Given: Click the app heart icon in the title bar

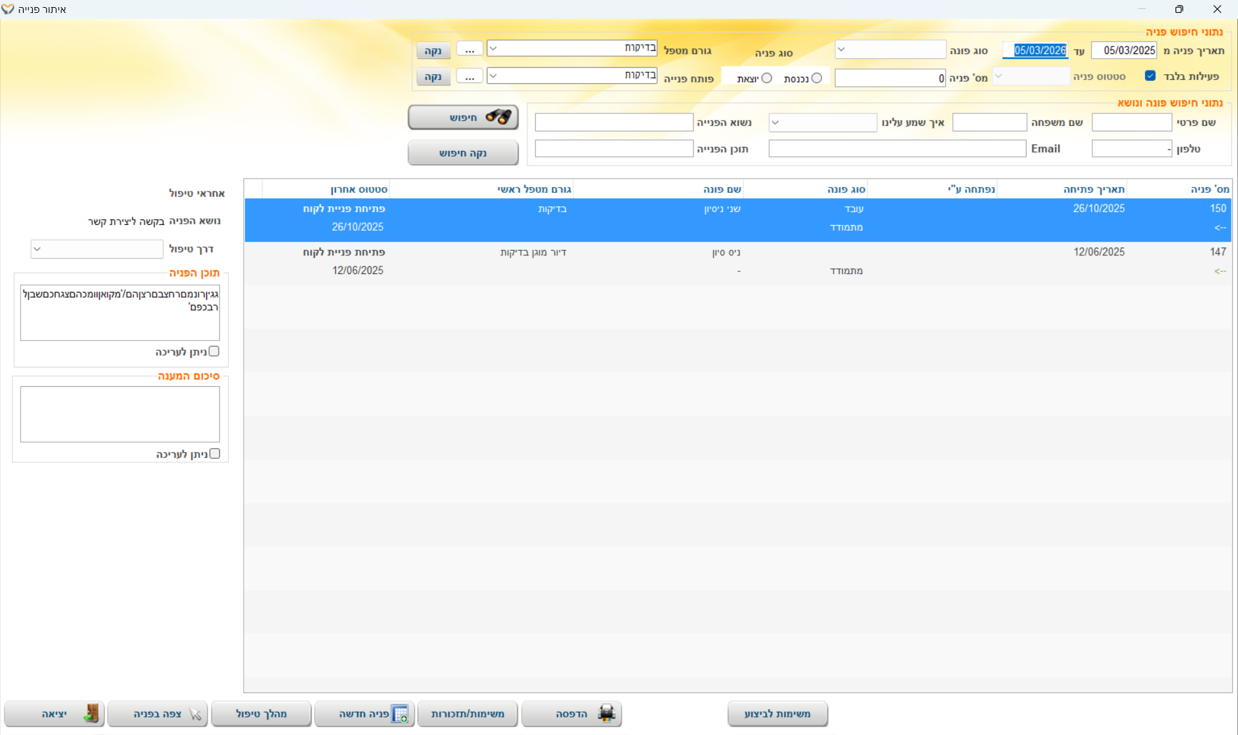Looking at the screenshot, I should coord(8,9).
